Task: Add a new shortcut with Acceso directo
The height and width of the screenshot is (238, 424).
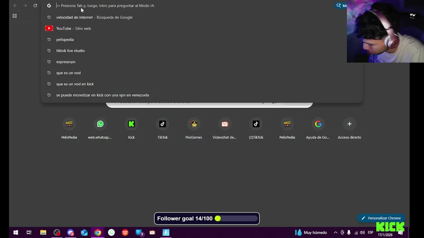Action: (349, 128)
